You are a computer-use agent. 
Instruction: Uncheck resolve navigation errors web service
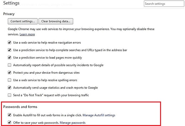[9, 43]
